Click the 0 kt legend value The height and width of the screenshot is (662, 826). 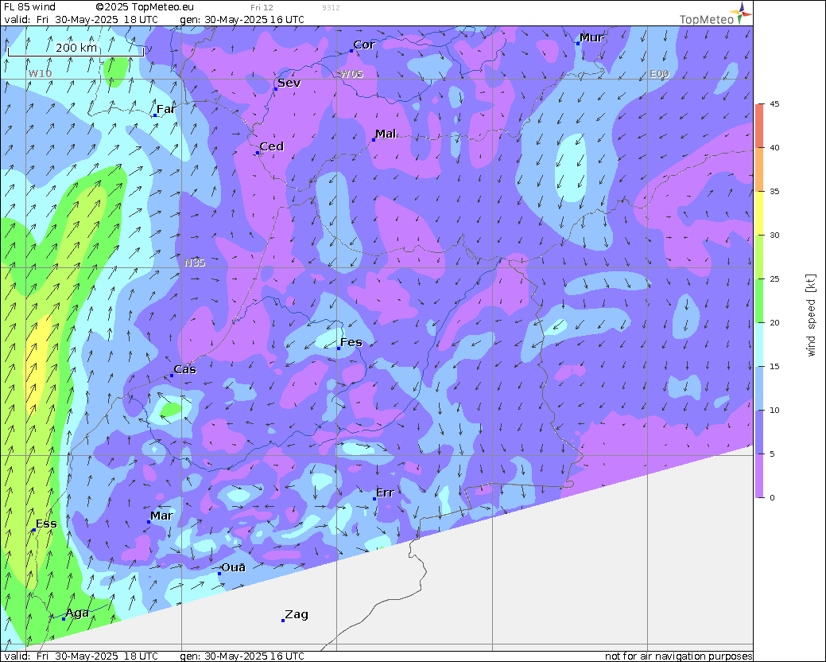point(772,497)
